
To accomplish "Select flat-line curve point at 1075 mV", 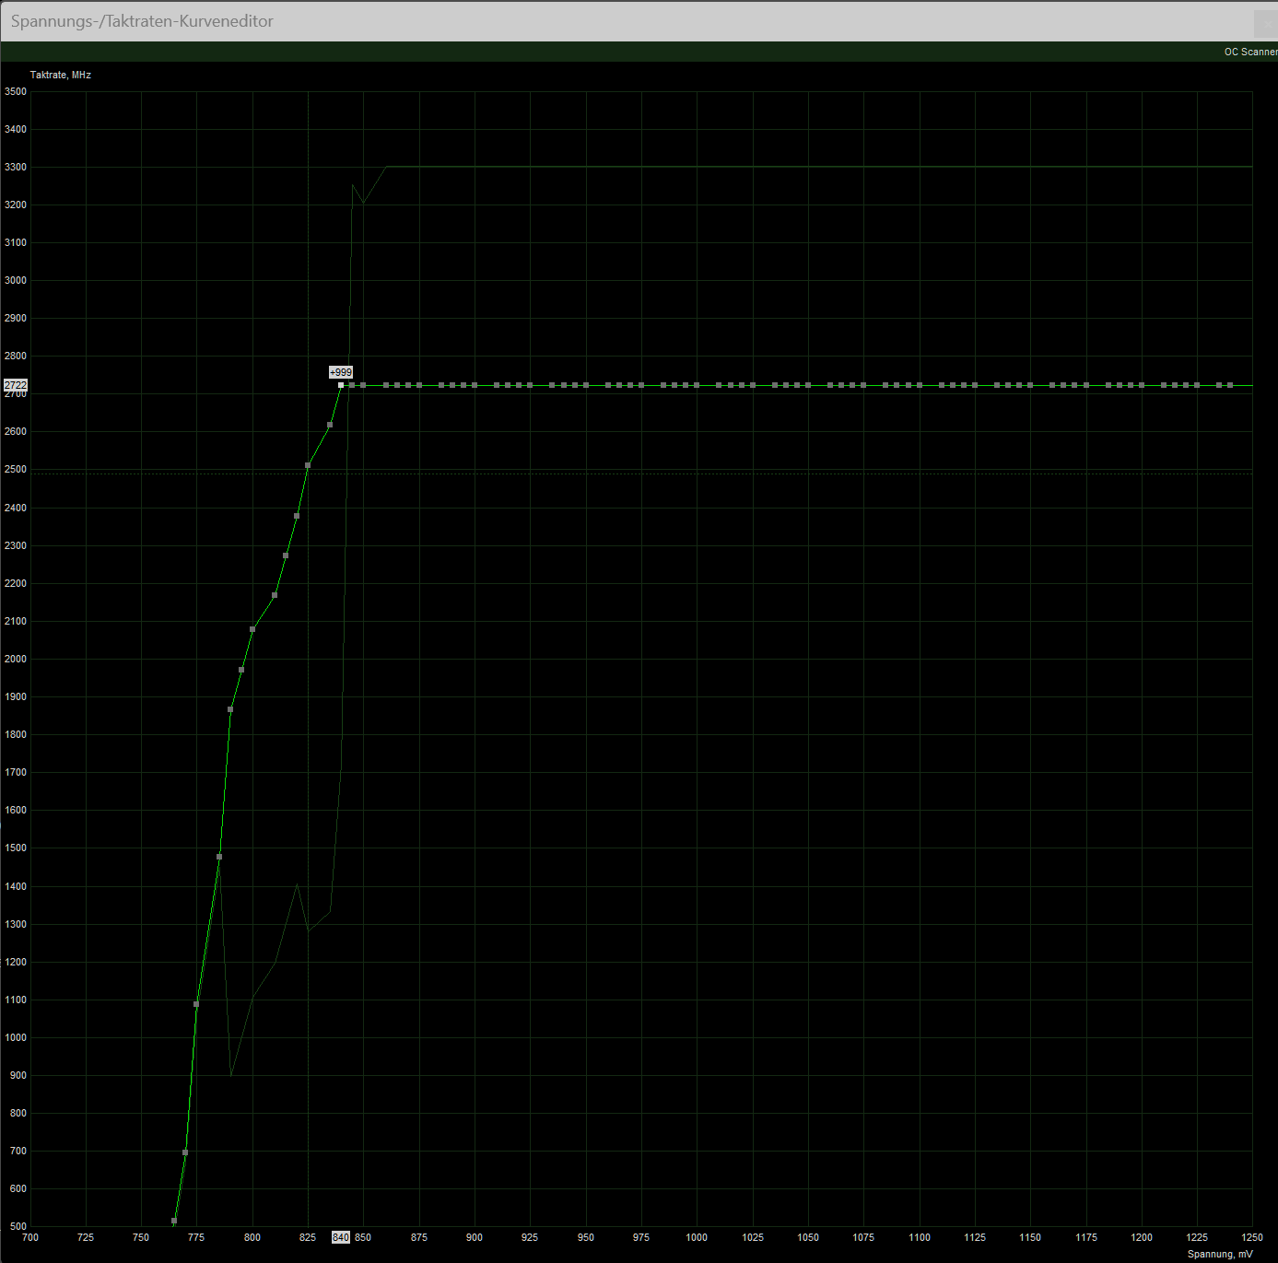I will pyautogui.click(x=863, y=385).
